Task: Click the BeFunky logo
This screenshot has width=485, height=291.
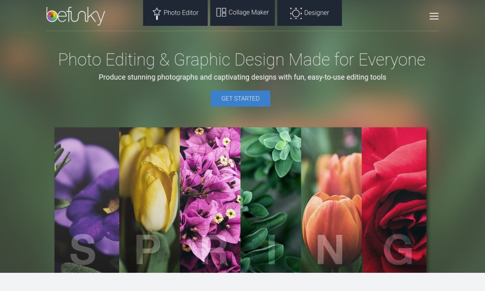Action: [76, 16]
